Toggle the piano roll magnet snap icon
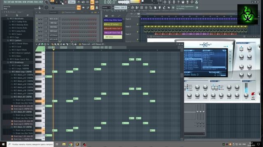The width and height of the screenshot is (263, 147). [x=42, y=45]
